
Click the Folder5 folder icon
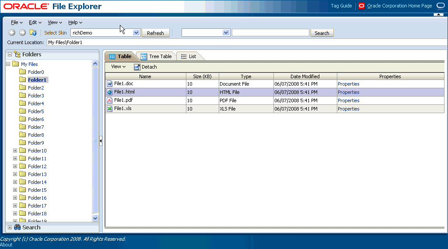(23, 111)
